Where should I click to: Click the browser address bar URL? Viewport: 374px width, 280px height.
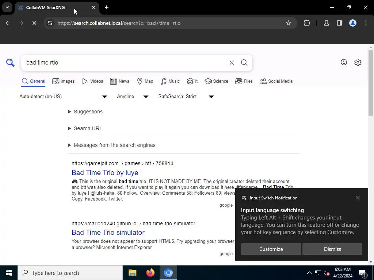[x=119, y=23]
